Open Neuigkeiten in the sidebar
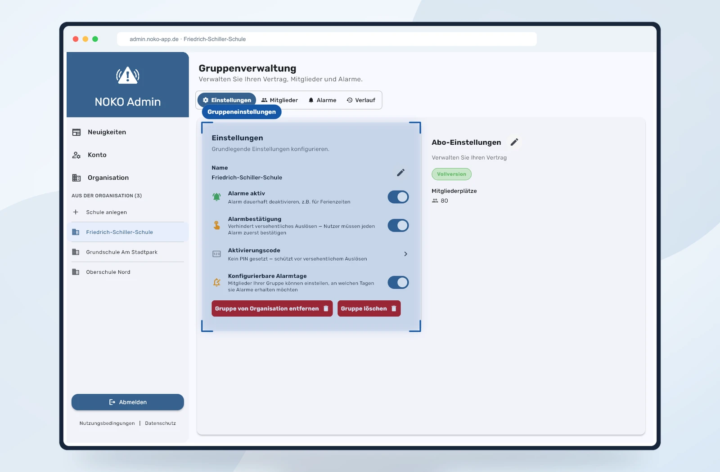 (x=128, y=132)
